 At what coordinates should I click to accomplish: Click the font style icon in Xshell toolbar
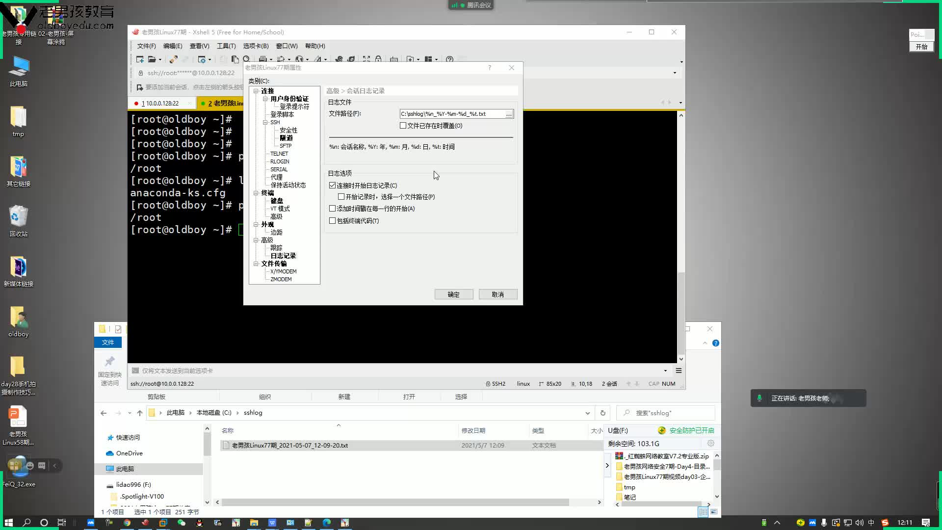pos(317,59)
